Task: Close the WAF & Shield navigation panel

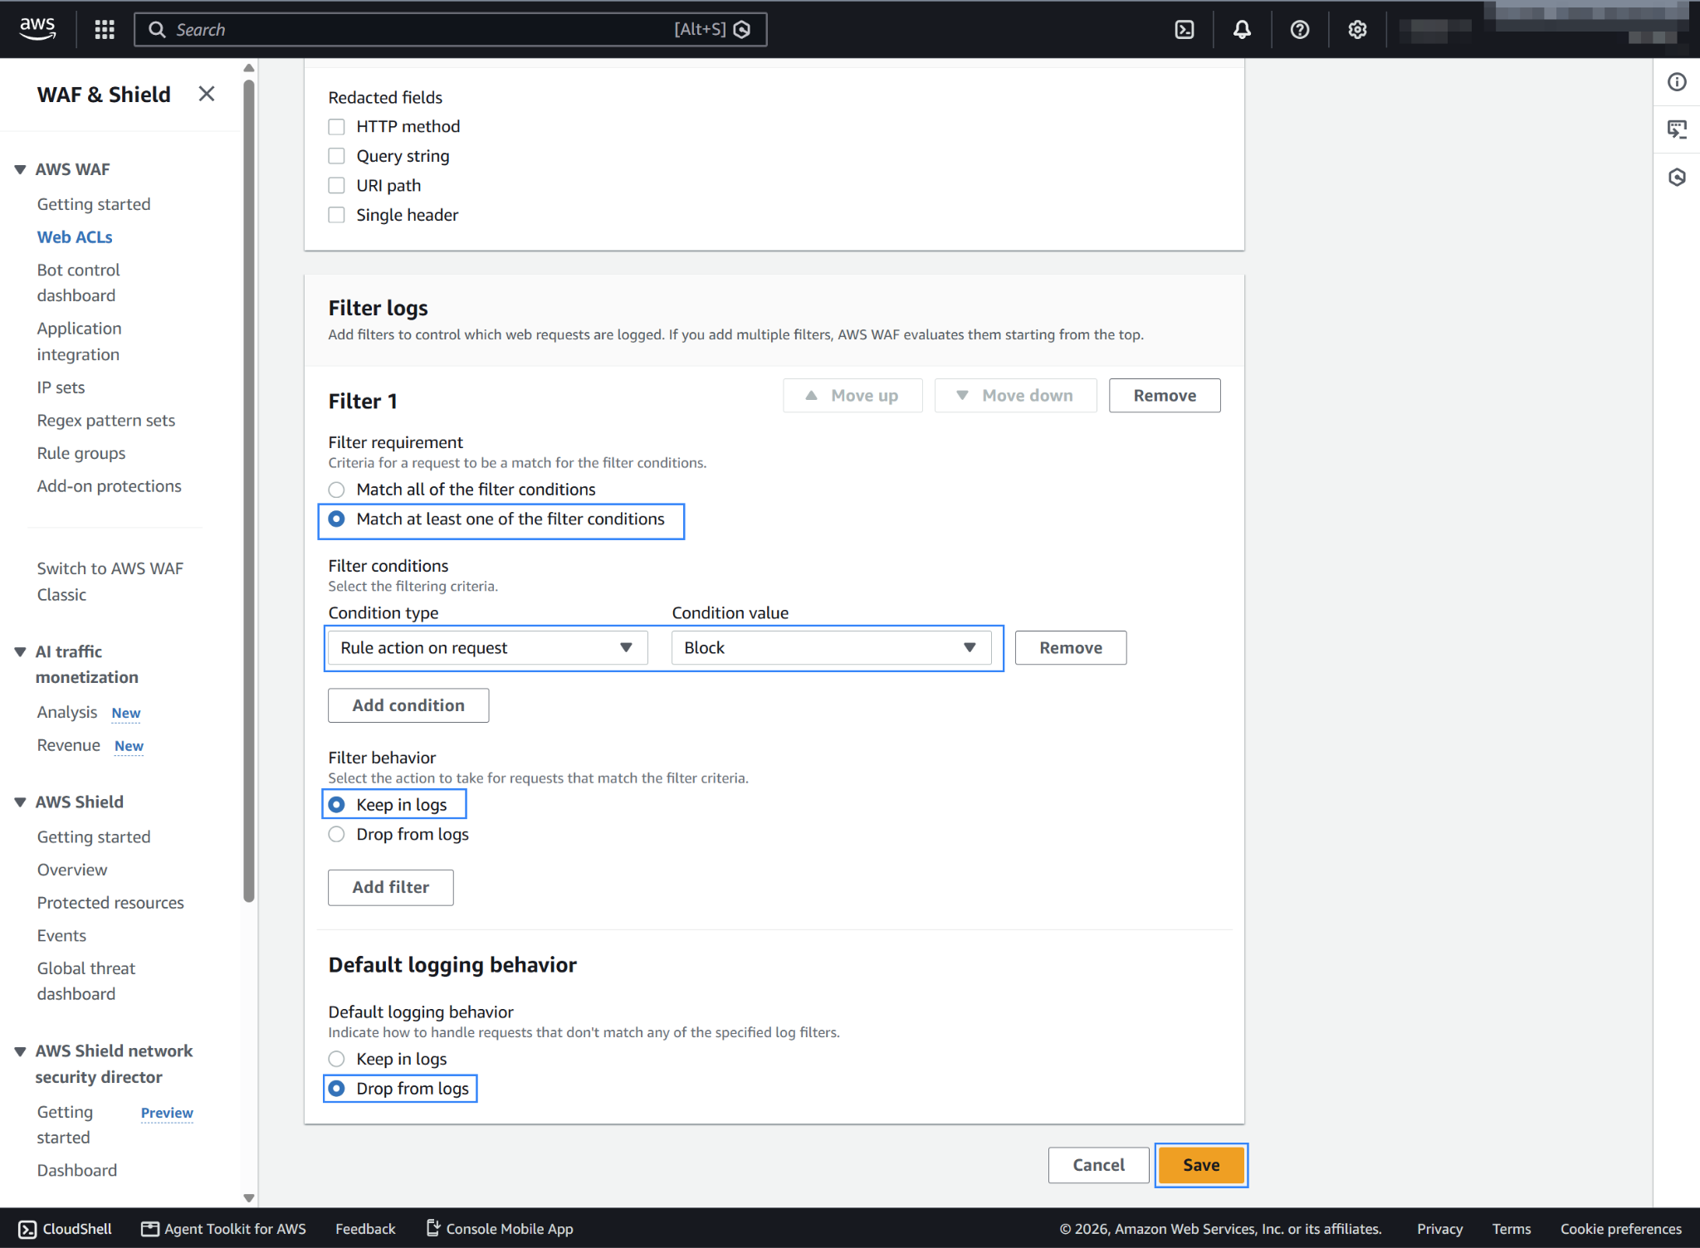Action: pos(207,94)
